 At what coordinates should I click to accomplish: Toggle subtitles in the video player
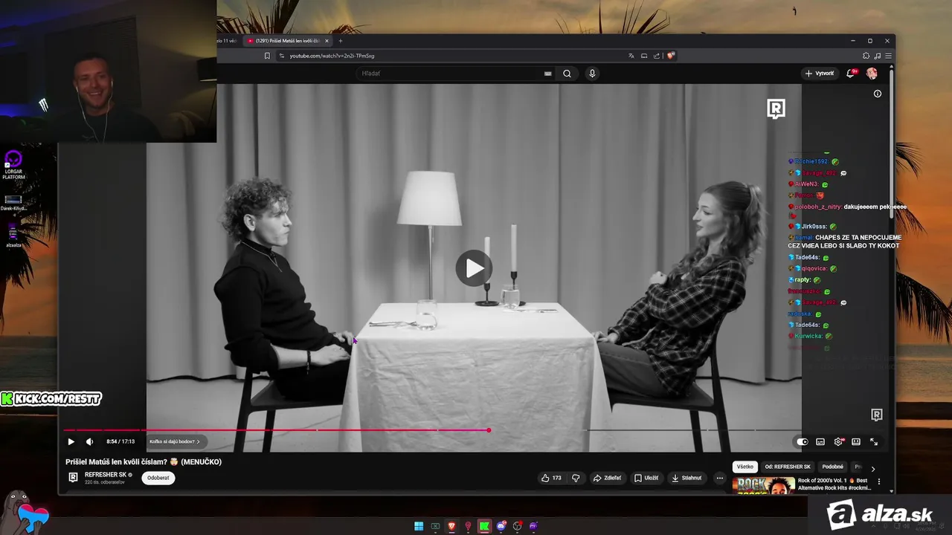pos(820,441)
